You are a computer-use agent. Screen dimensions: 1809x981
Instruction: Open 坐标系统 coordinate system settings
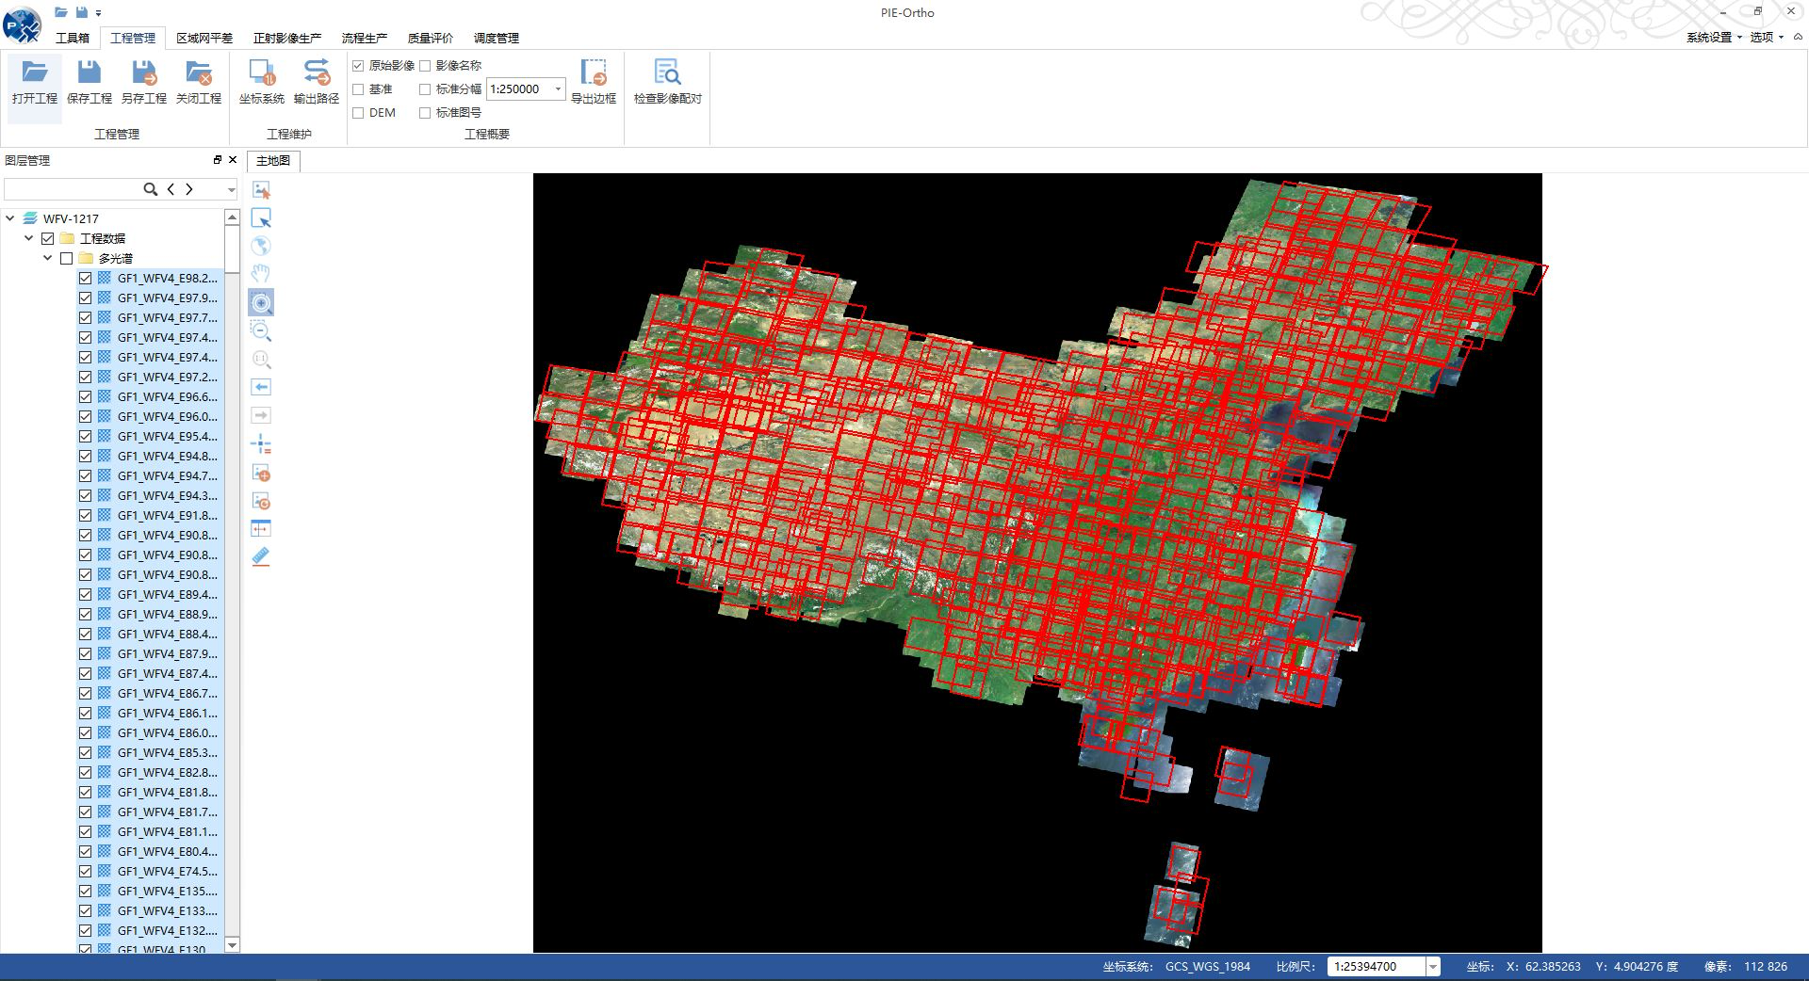tap(262, 83)
